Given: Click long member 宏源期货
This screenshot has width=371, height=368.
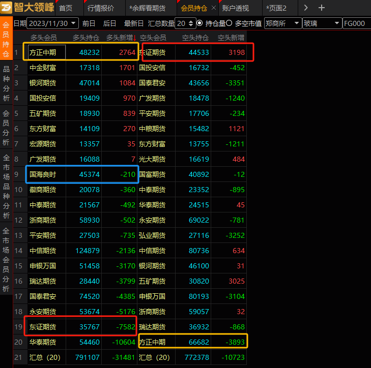Looking at the screenshot, I should [x=43, y=144].
